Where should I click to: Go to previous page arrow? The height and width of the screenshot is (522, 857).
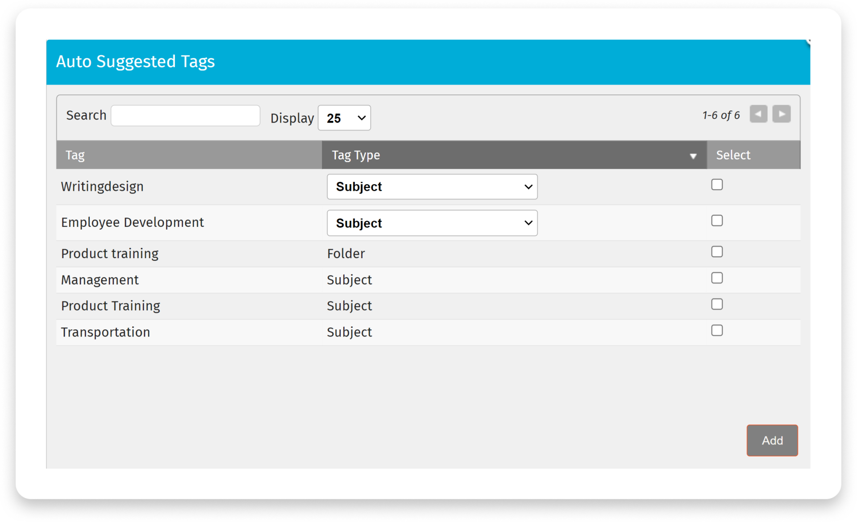coord(758,114)
